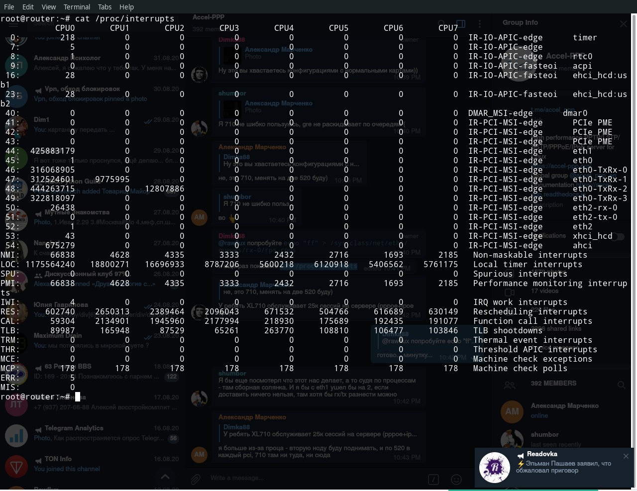Image resolution: width=637 pixels, height=491 pixels.
Task: Click the paperclip attach icon in Telegram
Action: click(196, 479)
